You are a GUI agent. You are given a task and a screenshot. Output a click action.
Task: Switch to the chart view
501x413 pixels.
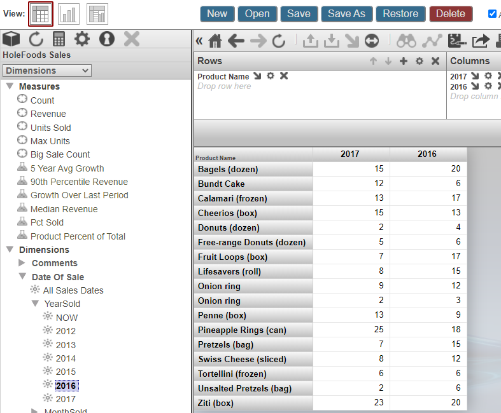coord(69,14)
